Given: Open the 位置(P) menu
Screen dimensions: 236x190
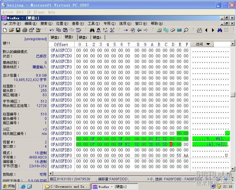Looking at the screenshot, I should click(x=62, y=24).
